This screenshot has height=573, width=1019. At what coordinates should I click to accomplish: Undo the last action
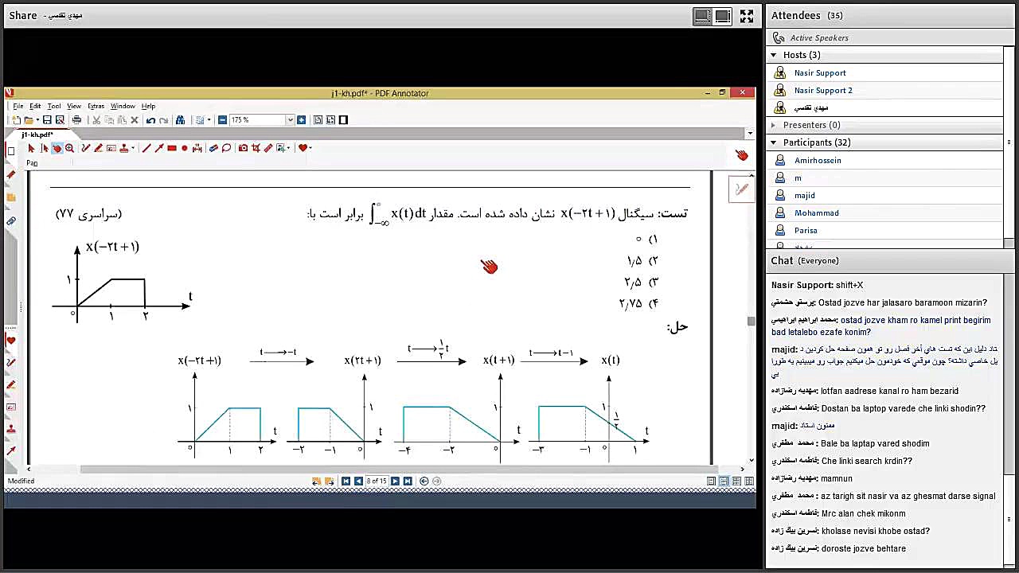point(150,120)
